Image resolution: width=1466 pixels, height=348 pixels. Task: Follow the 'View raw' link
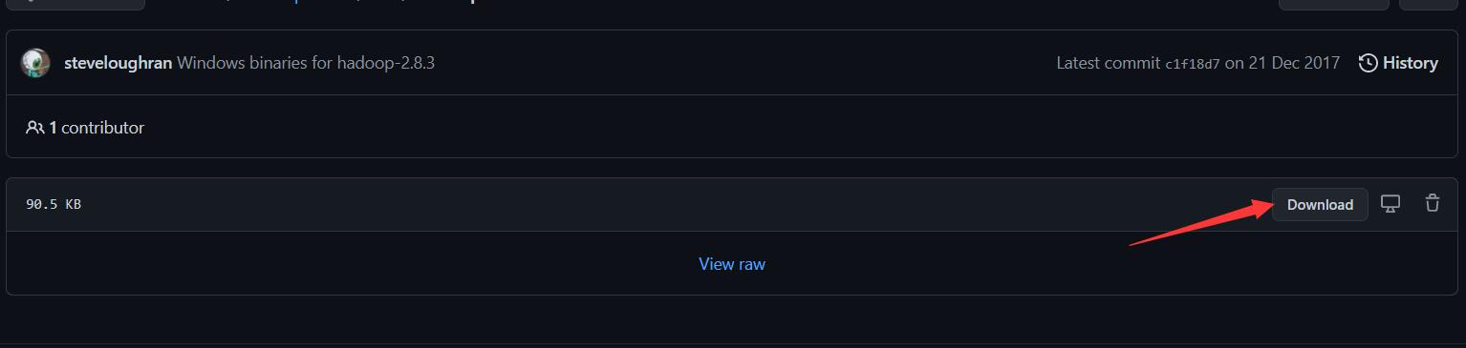tap(732, 263)
